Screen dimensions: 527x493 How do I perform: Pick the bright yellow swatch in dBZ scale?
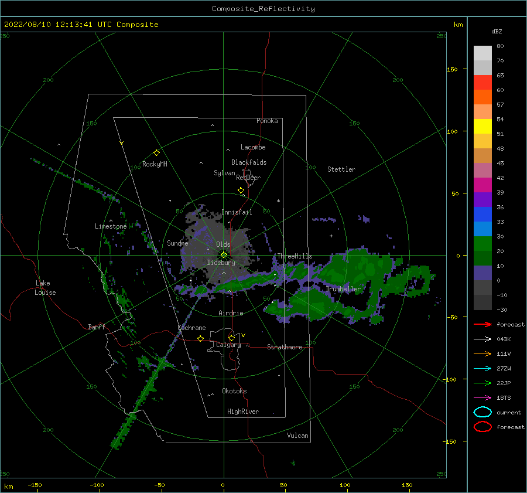(x=482, y=127)
